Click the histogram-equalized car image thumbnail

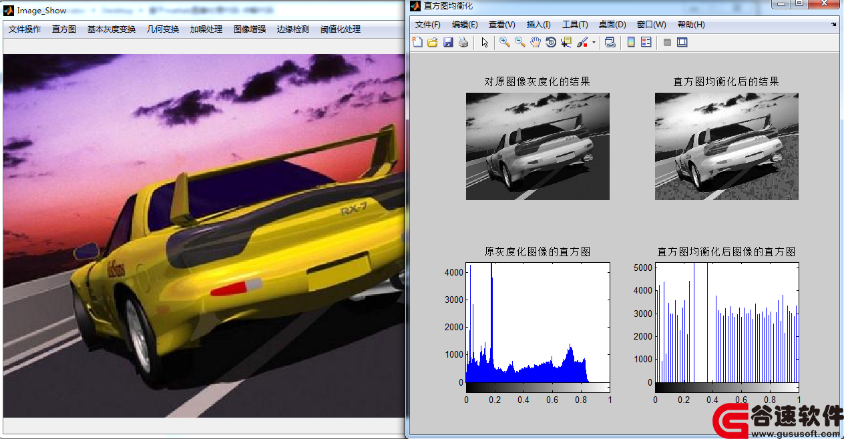[x=726, y=146]
